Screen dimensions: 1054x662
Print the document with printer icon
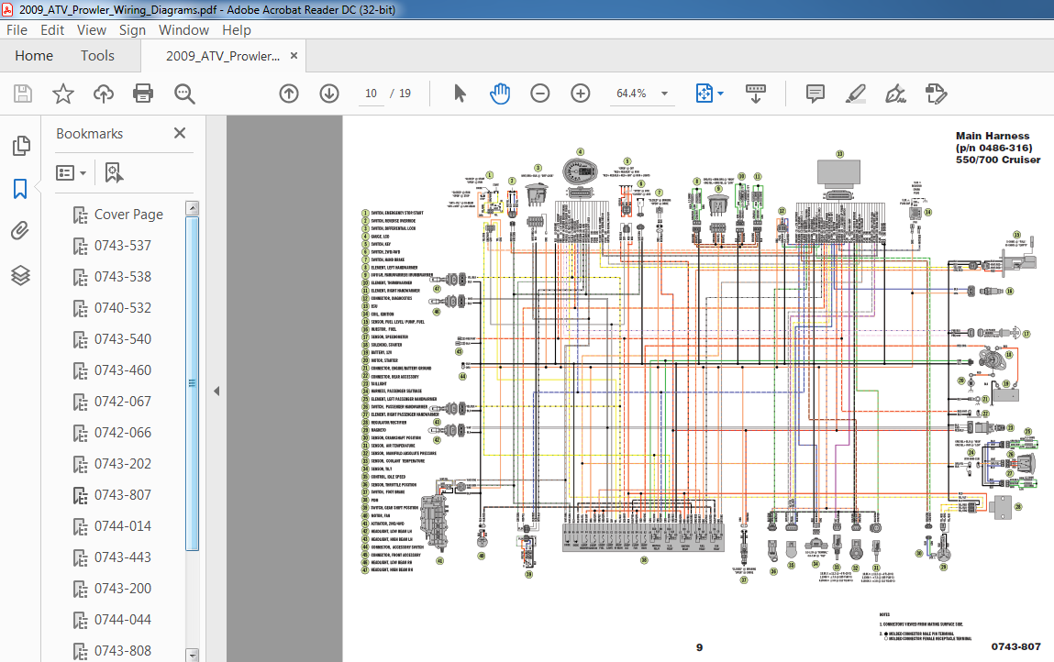click(x=143, y=94)
